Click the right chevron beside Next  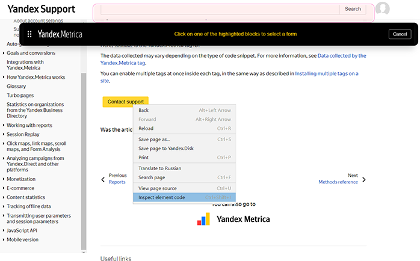tap(363, 179)
